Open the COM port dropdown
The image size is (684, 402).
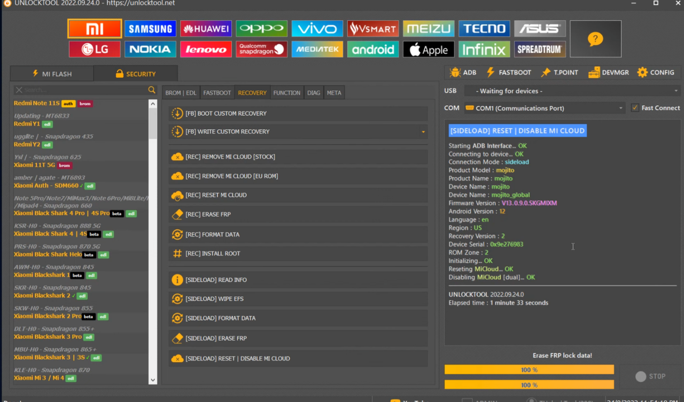coord(545,108)
